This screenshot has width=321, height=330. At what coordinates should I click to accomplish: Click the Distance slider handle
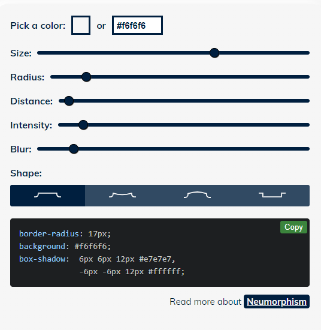(x=69, y=101)
